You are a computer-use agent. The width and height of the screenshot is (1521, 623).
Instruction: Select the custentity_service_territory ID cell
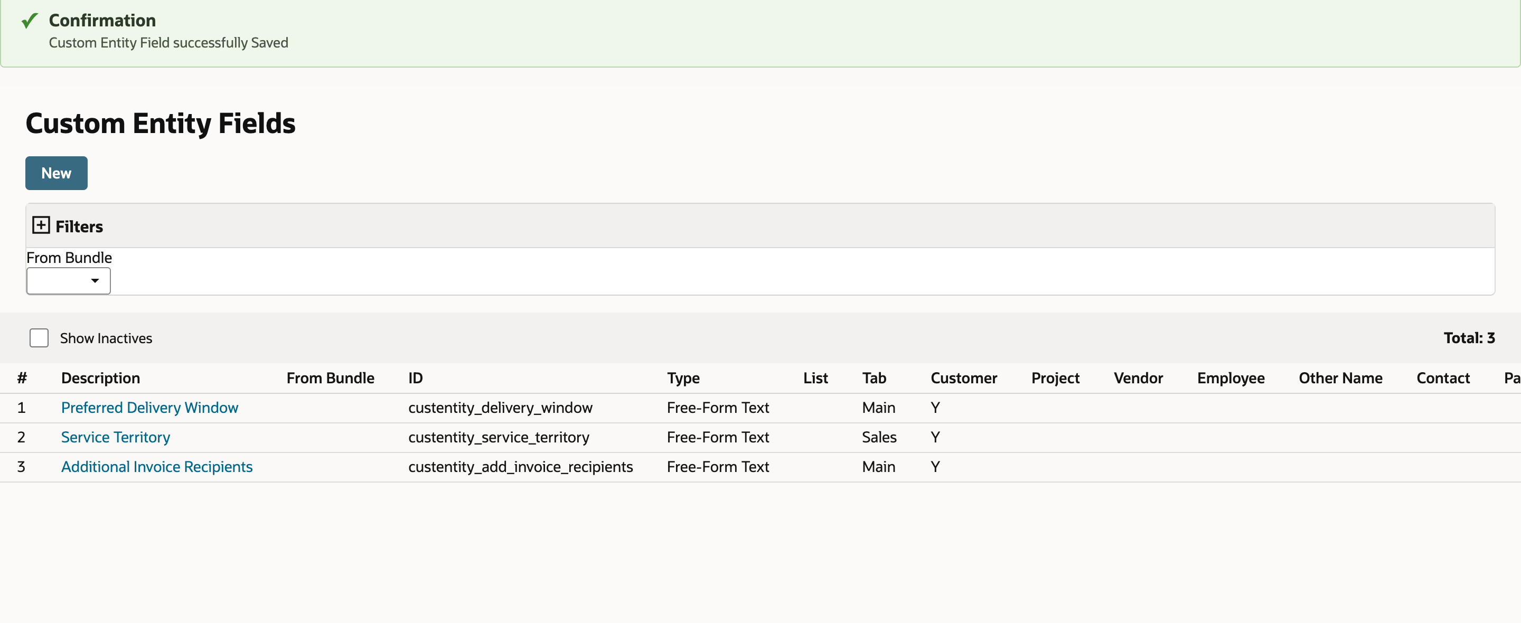[x=499, y=437]
